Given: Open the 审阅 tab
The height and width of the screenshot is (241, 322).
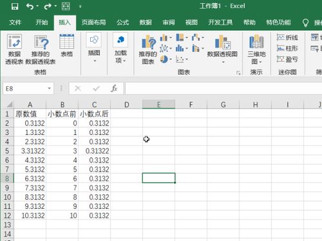Looking at the screenshot, I should [x=169, y=22].
